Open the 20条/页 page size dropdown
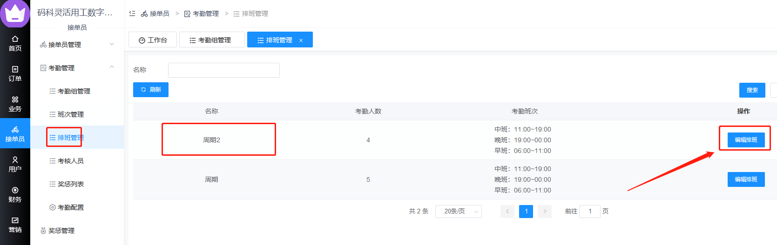 (x=458, y=212)
